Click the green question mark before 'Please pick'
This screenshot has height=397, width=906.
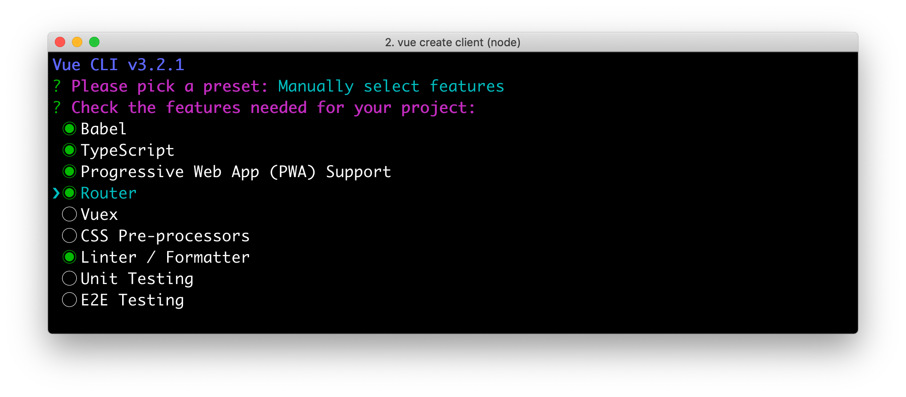[x=57, y=86]
